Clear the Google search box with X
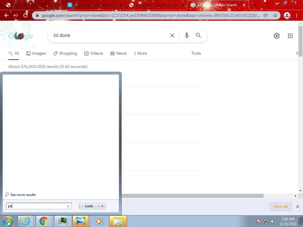Image resolution: width=303 pixels, height=227 pixels. click(x=172, y=35)
